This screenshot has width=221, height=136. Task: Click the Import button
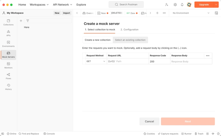(x=67, y=13)
